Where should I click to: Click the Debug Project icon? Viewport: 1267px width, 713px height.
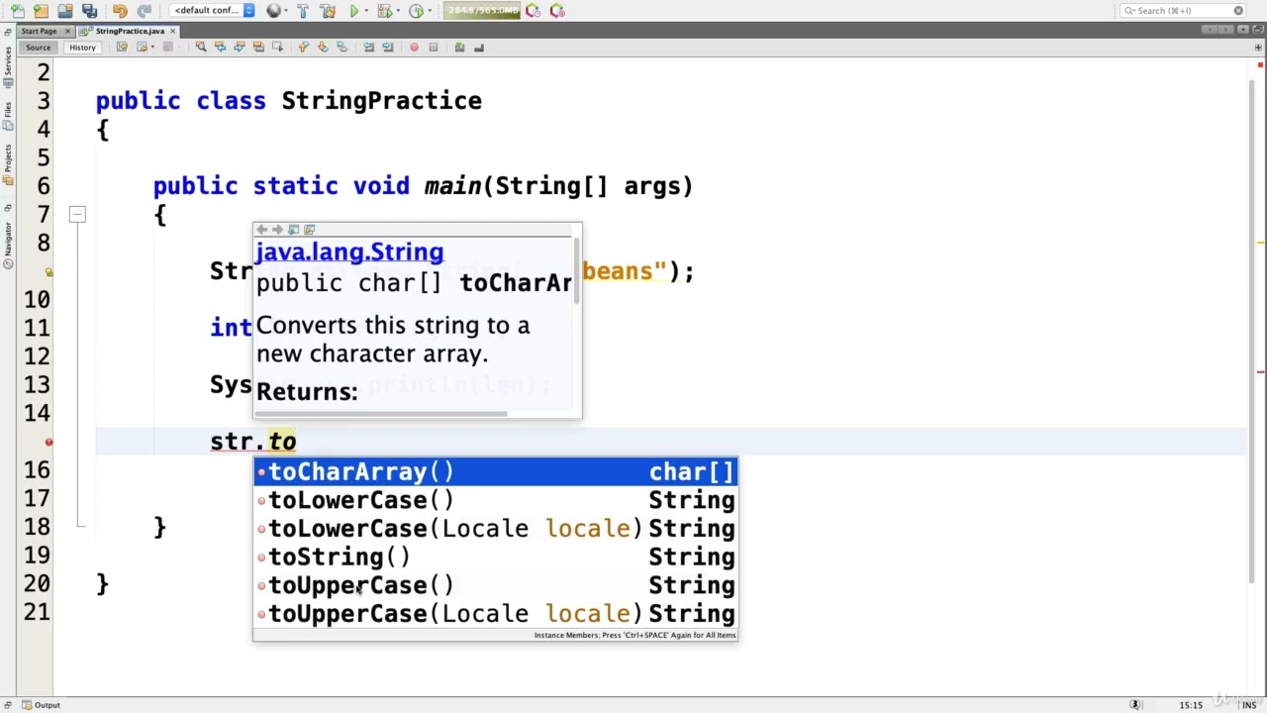click(x=383, y=11)
